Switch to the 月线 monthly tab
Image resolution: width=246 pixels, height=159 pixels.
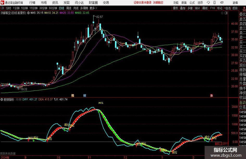tap(76, 8)
